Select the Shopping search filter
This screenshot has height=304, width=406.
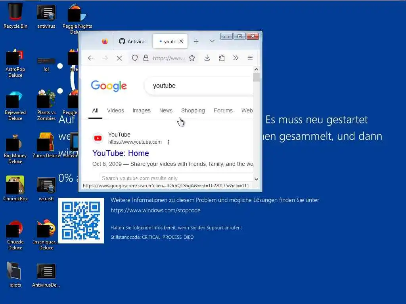point(193,110)
